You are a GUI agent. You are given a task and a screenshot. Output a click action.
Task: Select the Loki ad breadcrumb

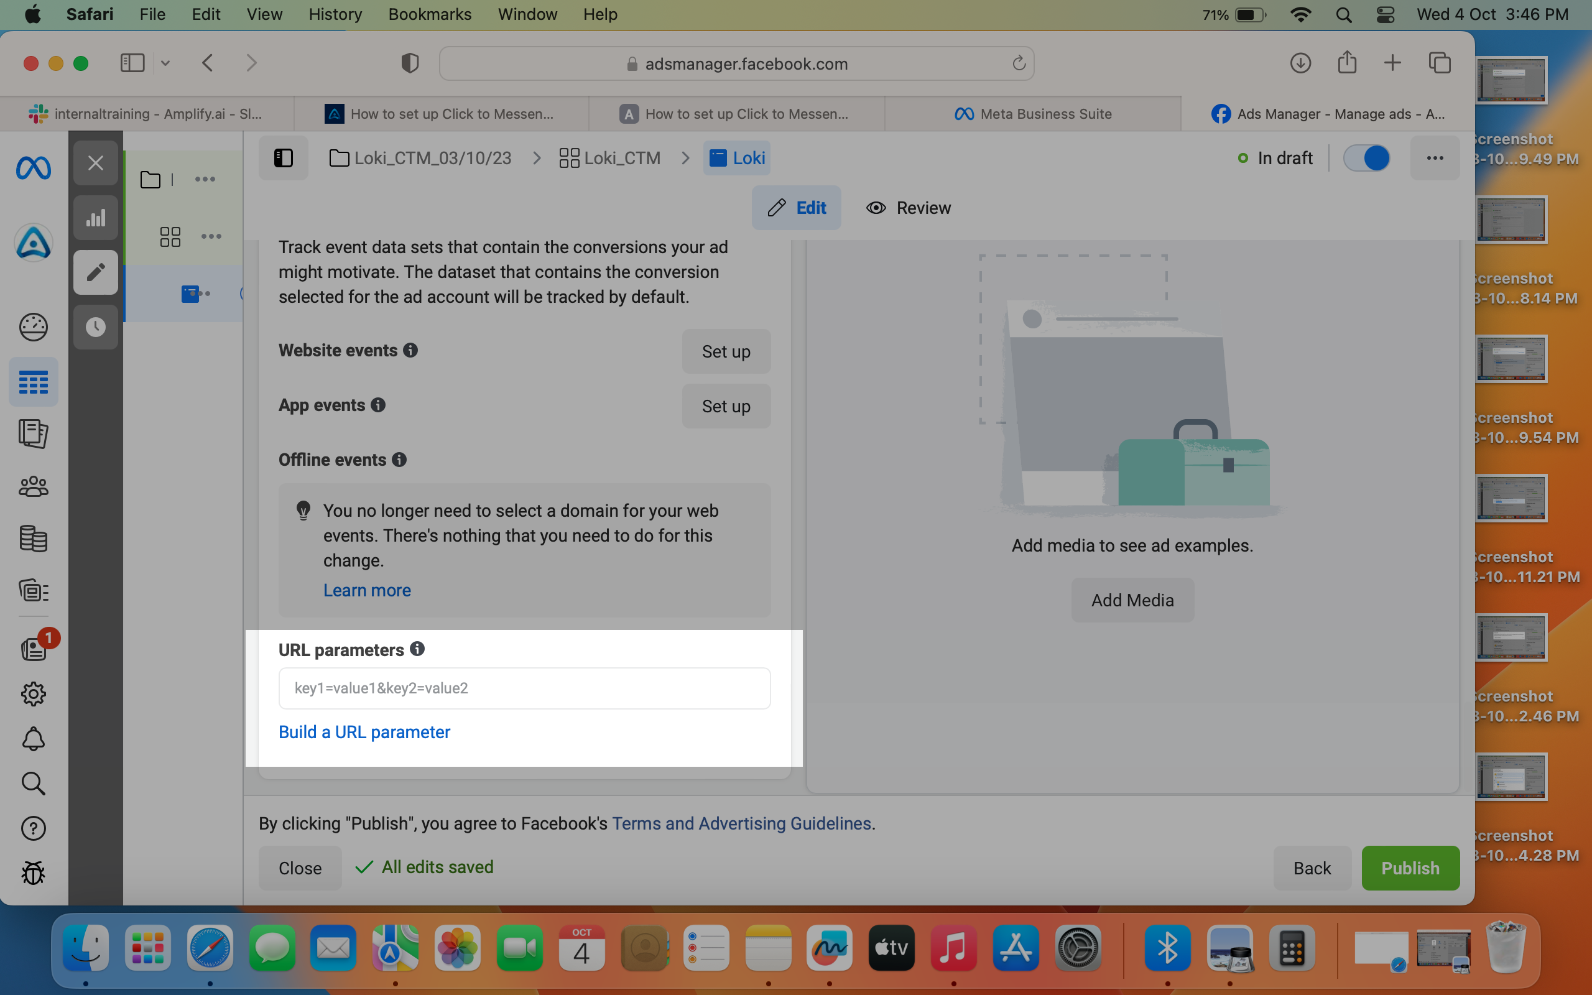tap(737, 158)
